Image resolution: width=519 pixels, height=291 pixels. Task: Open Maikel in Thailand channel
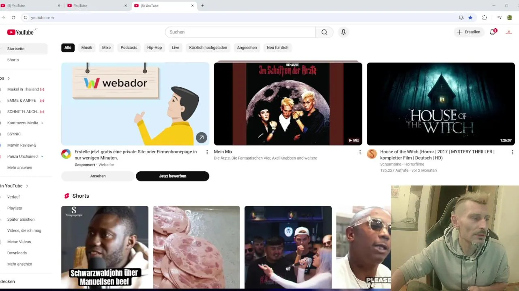[24, 89]
